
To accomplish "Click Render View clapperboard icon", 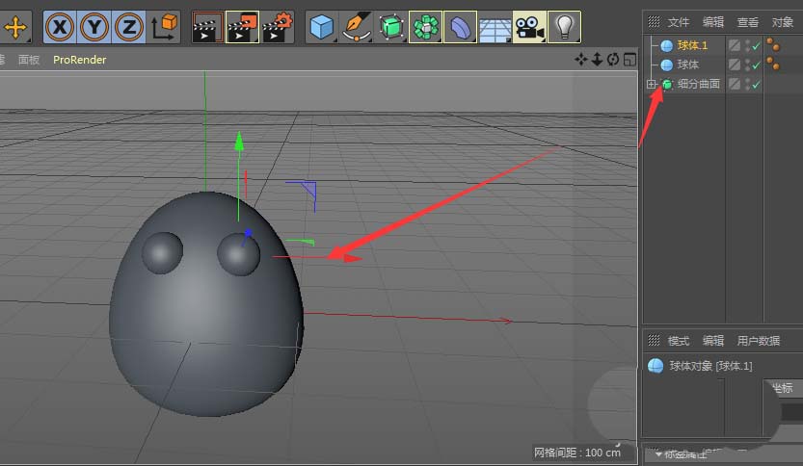I will point(207,27).
